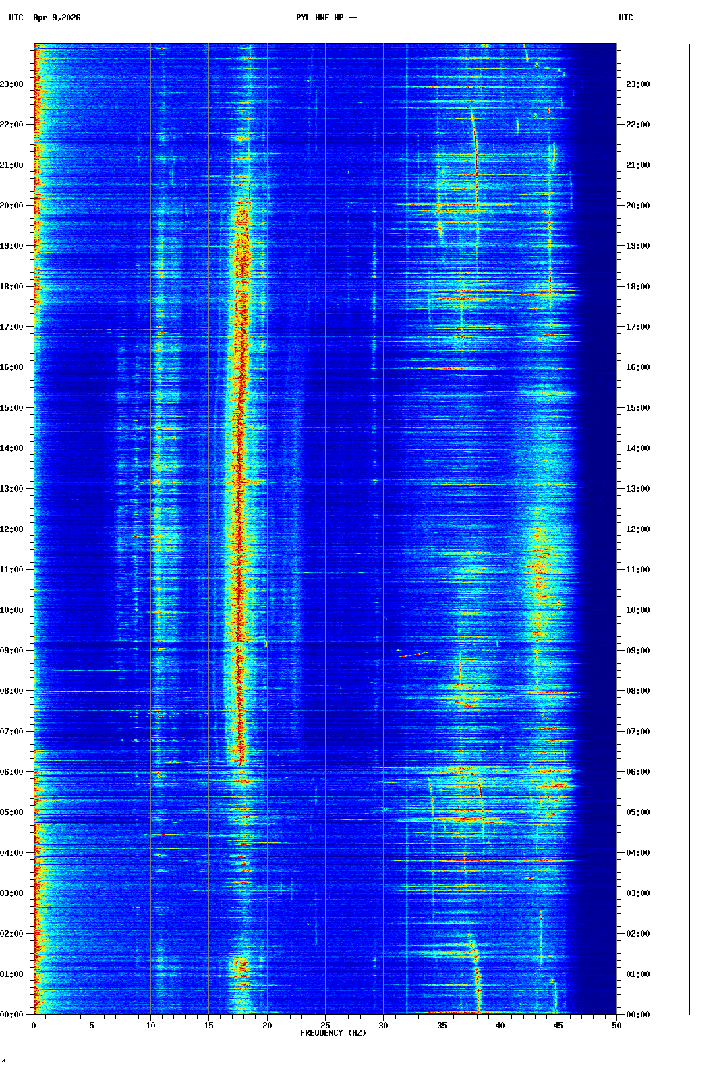Click the UTC label beside the date
This screenshot has height=1068, width=719.
tap(16, 18)
